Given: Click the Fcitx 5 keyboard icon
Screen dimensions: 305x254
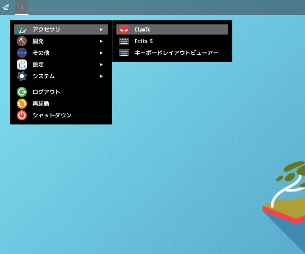Looking at the screenshot, I should pyautogui.click(x=124, y=41).
